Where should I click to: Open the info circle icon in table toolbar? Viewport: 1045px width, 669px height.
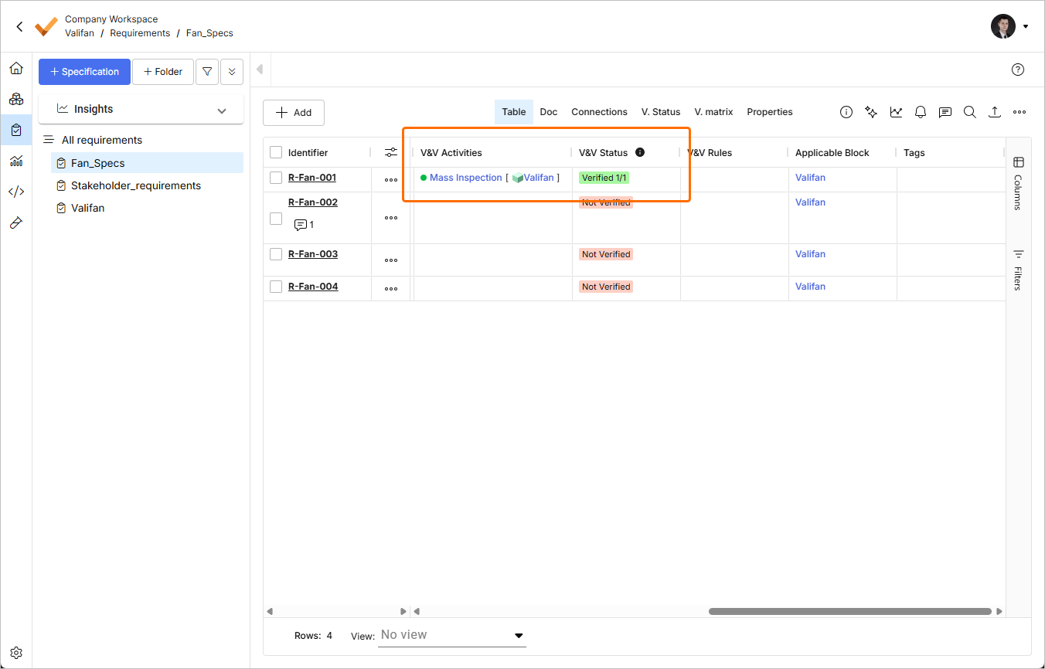[846, 112]
